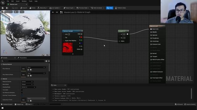Viewport: 197px width, 110px height.
Task: Open the Live Update dropdown
Action: pos(55,8)
